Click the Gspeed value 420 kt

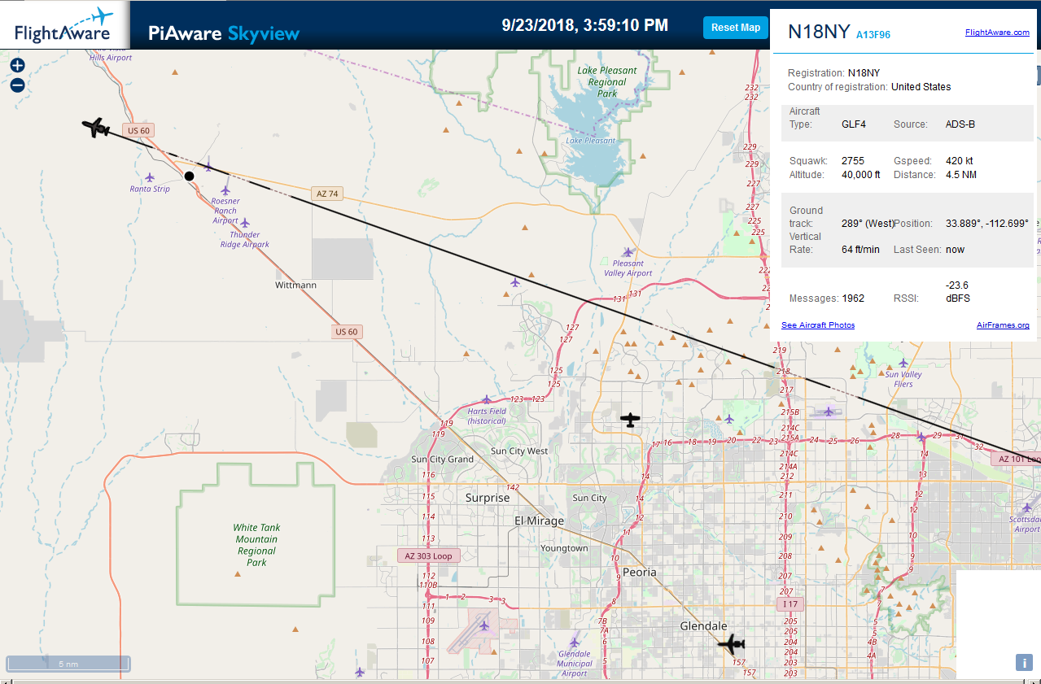pyautogui.click(x=960, y=161)
